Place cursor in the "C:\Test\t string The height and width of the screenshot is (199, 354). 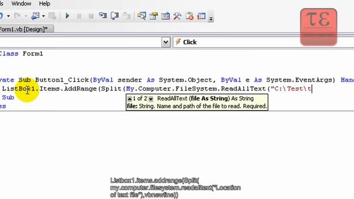pos(291,88)
